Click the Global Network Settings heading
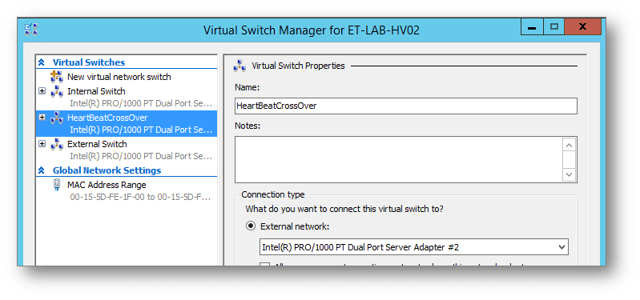 (107, 170)
